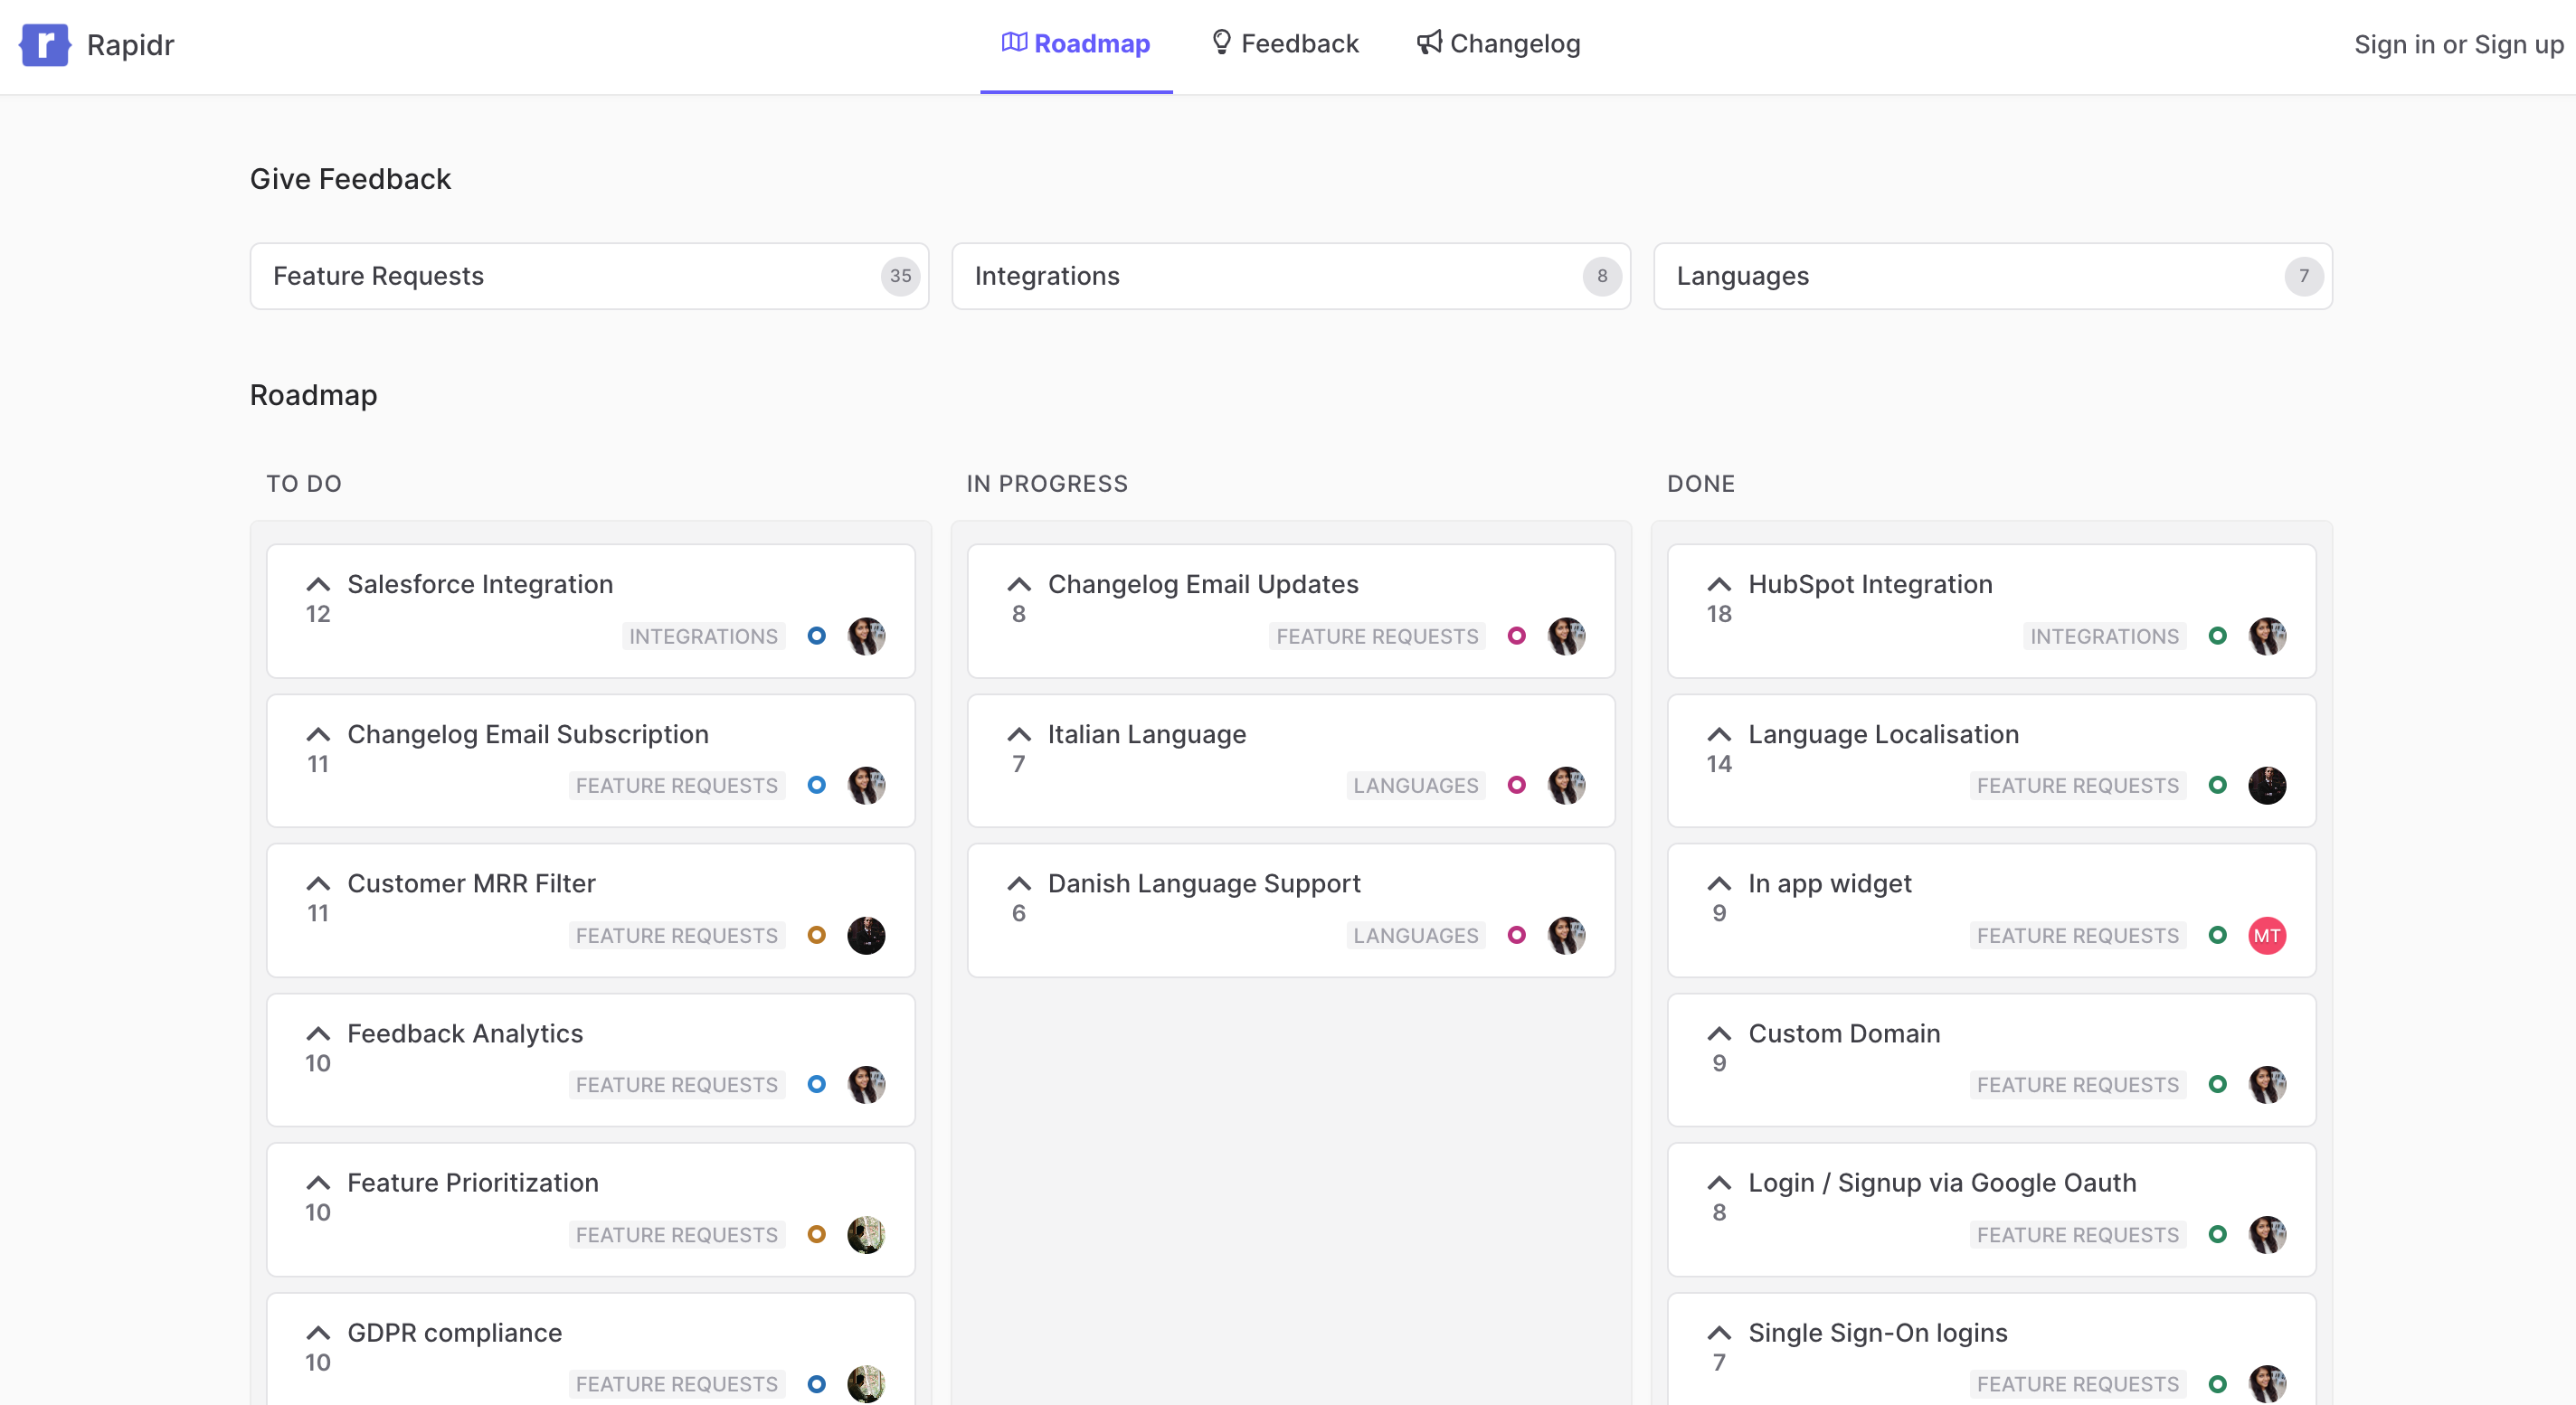The width and height of the screenshot is (2576, 1405).
Task: Click the MT avatar on In app widget card
Action: [2268, 936]
